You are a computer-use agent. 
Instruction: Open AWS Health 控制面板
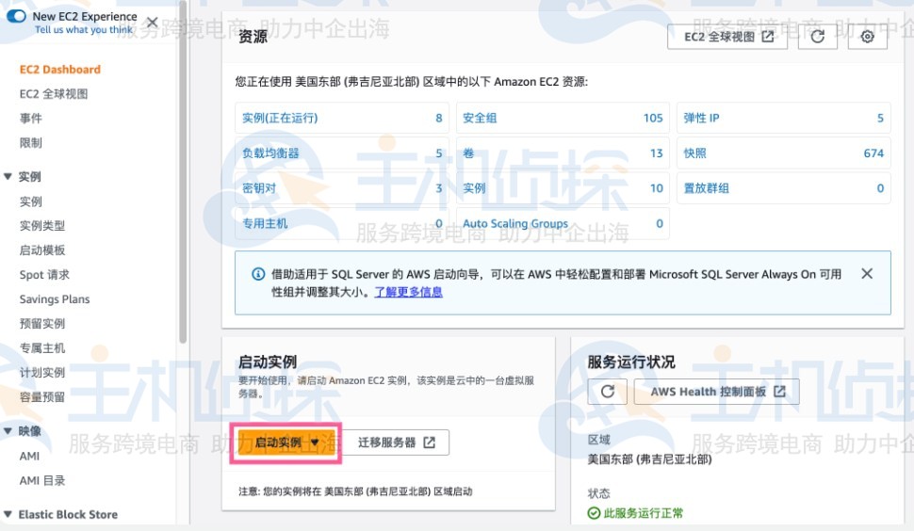717,392
